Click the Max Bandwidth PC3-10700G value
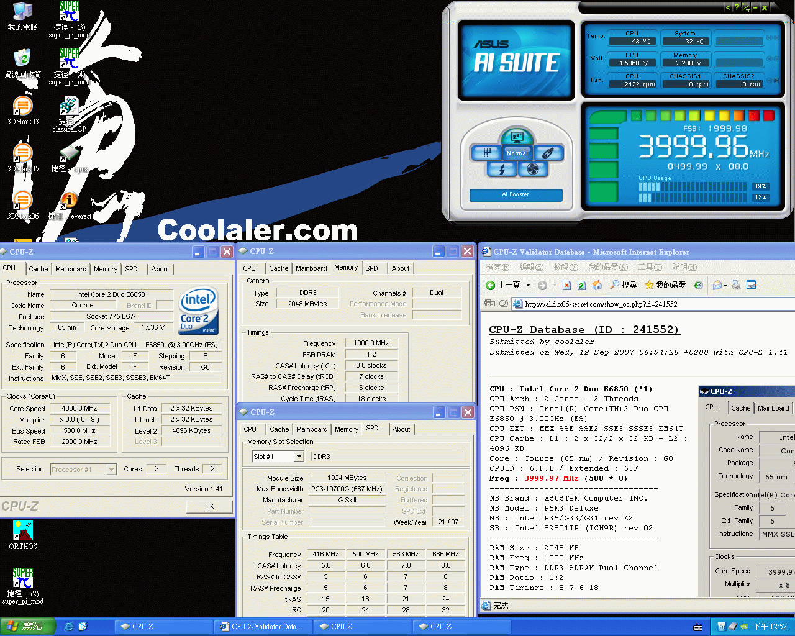Image resolution: width=795 pixels, height=636 pixels. coord(347,489)
